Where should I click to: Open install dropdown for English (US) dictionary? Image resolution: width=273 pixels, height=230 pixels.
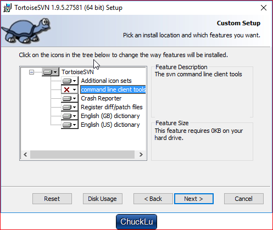(70, 125)
